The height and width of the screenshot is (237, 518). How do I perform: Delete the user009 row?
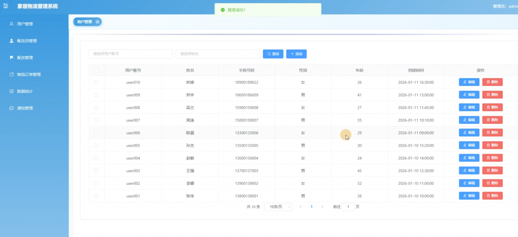tap(492, 94)
